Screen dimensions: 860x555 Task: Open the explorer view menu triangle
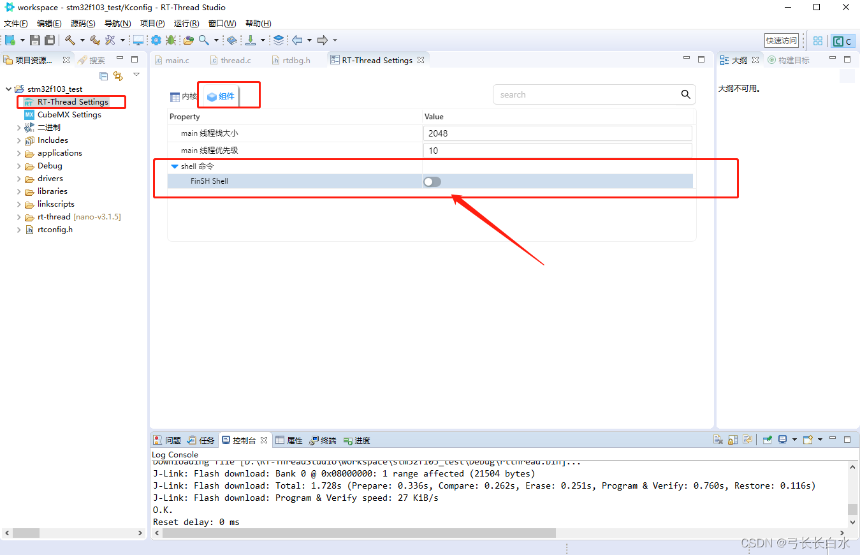pos(136,75)
